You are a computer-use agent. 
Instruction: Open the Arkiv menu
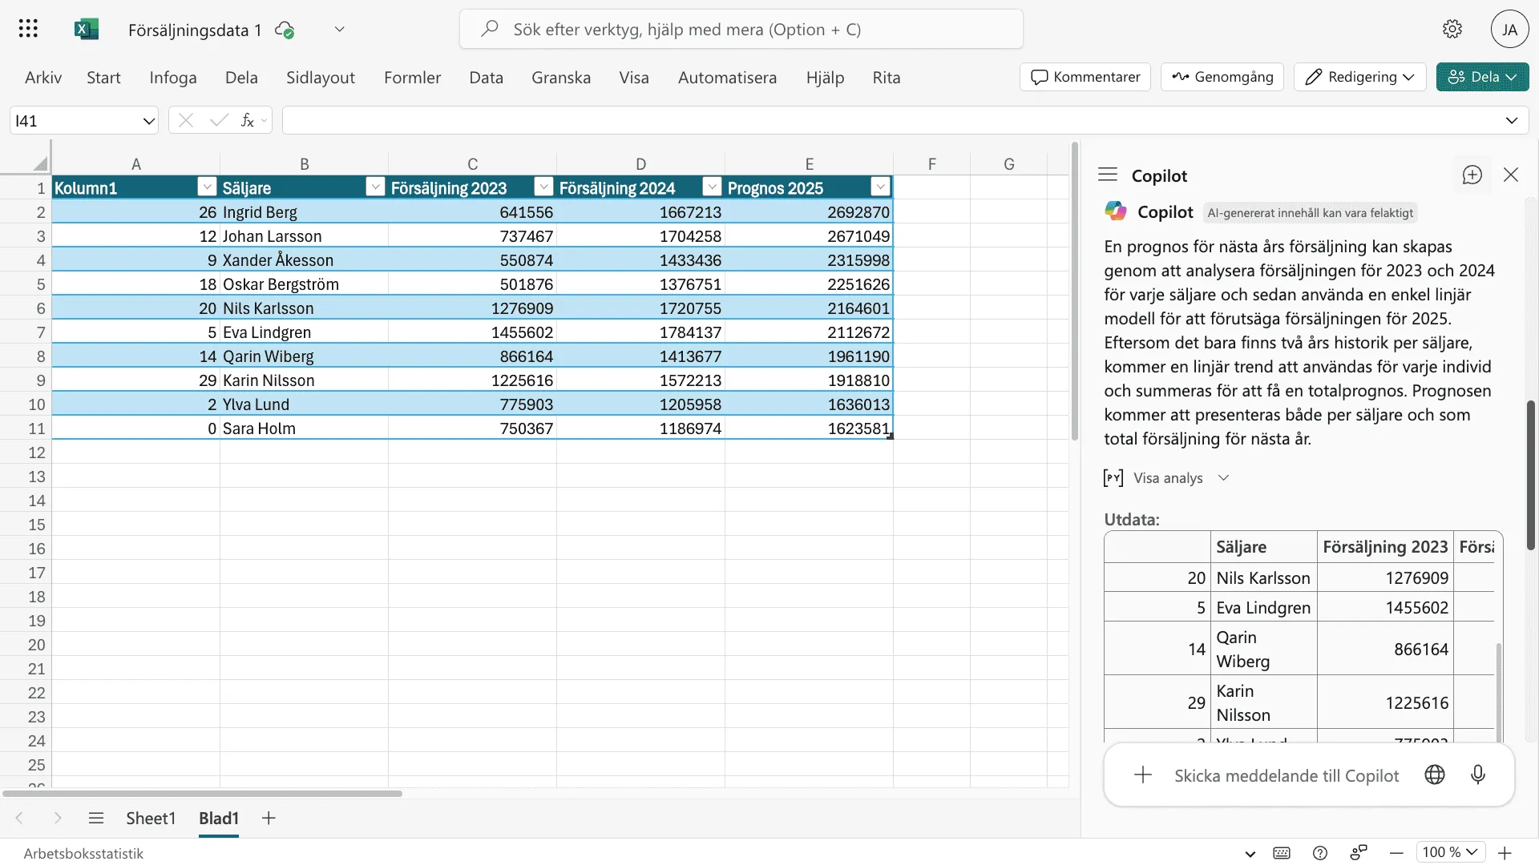(x=43, y=78)
